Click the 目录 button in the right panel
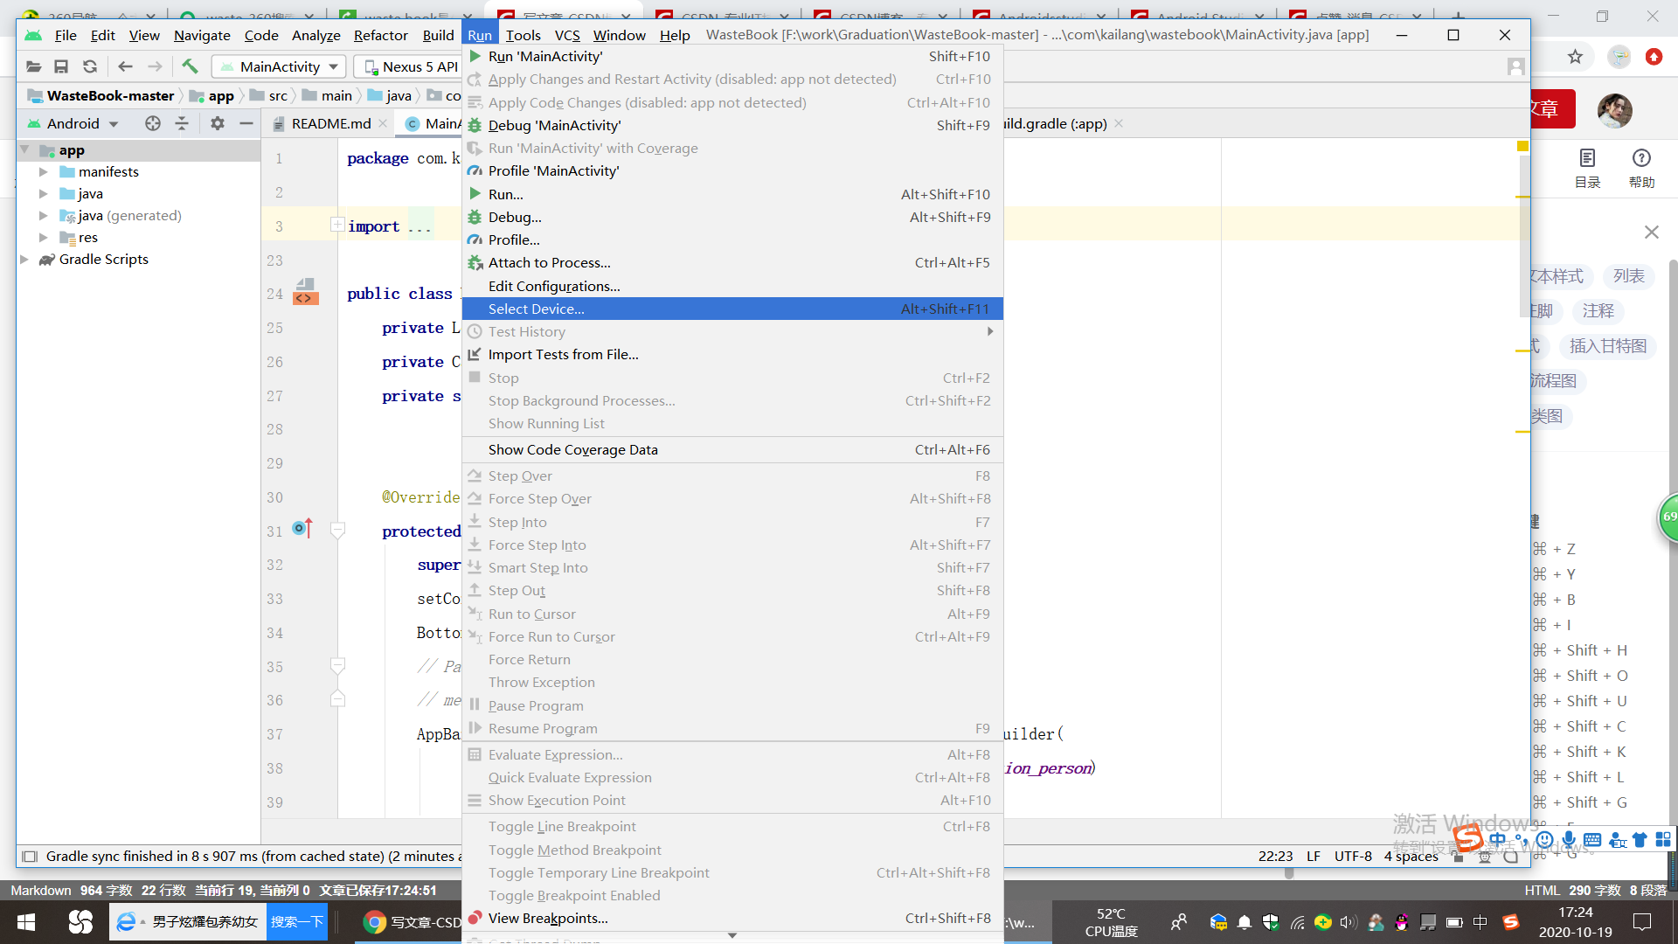Screen dimensions: 1678x944 (1588, 168)
